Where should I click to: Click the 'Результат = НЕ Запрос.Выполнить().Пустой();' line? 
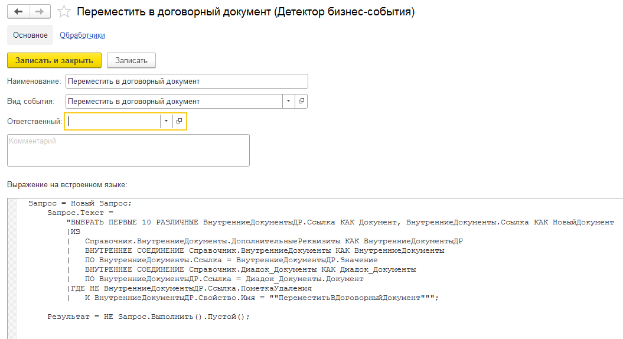[x=149, y=317]
